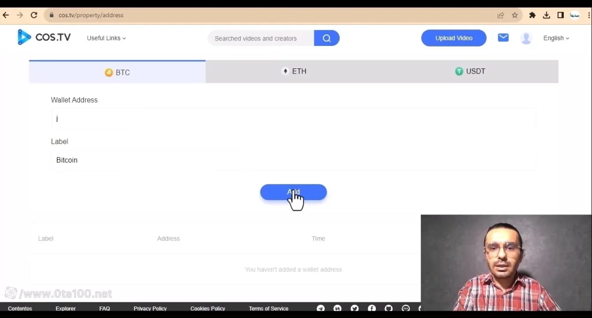
Task: Select the USDT tab
Action: [470, 71]
